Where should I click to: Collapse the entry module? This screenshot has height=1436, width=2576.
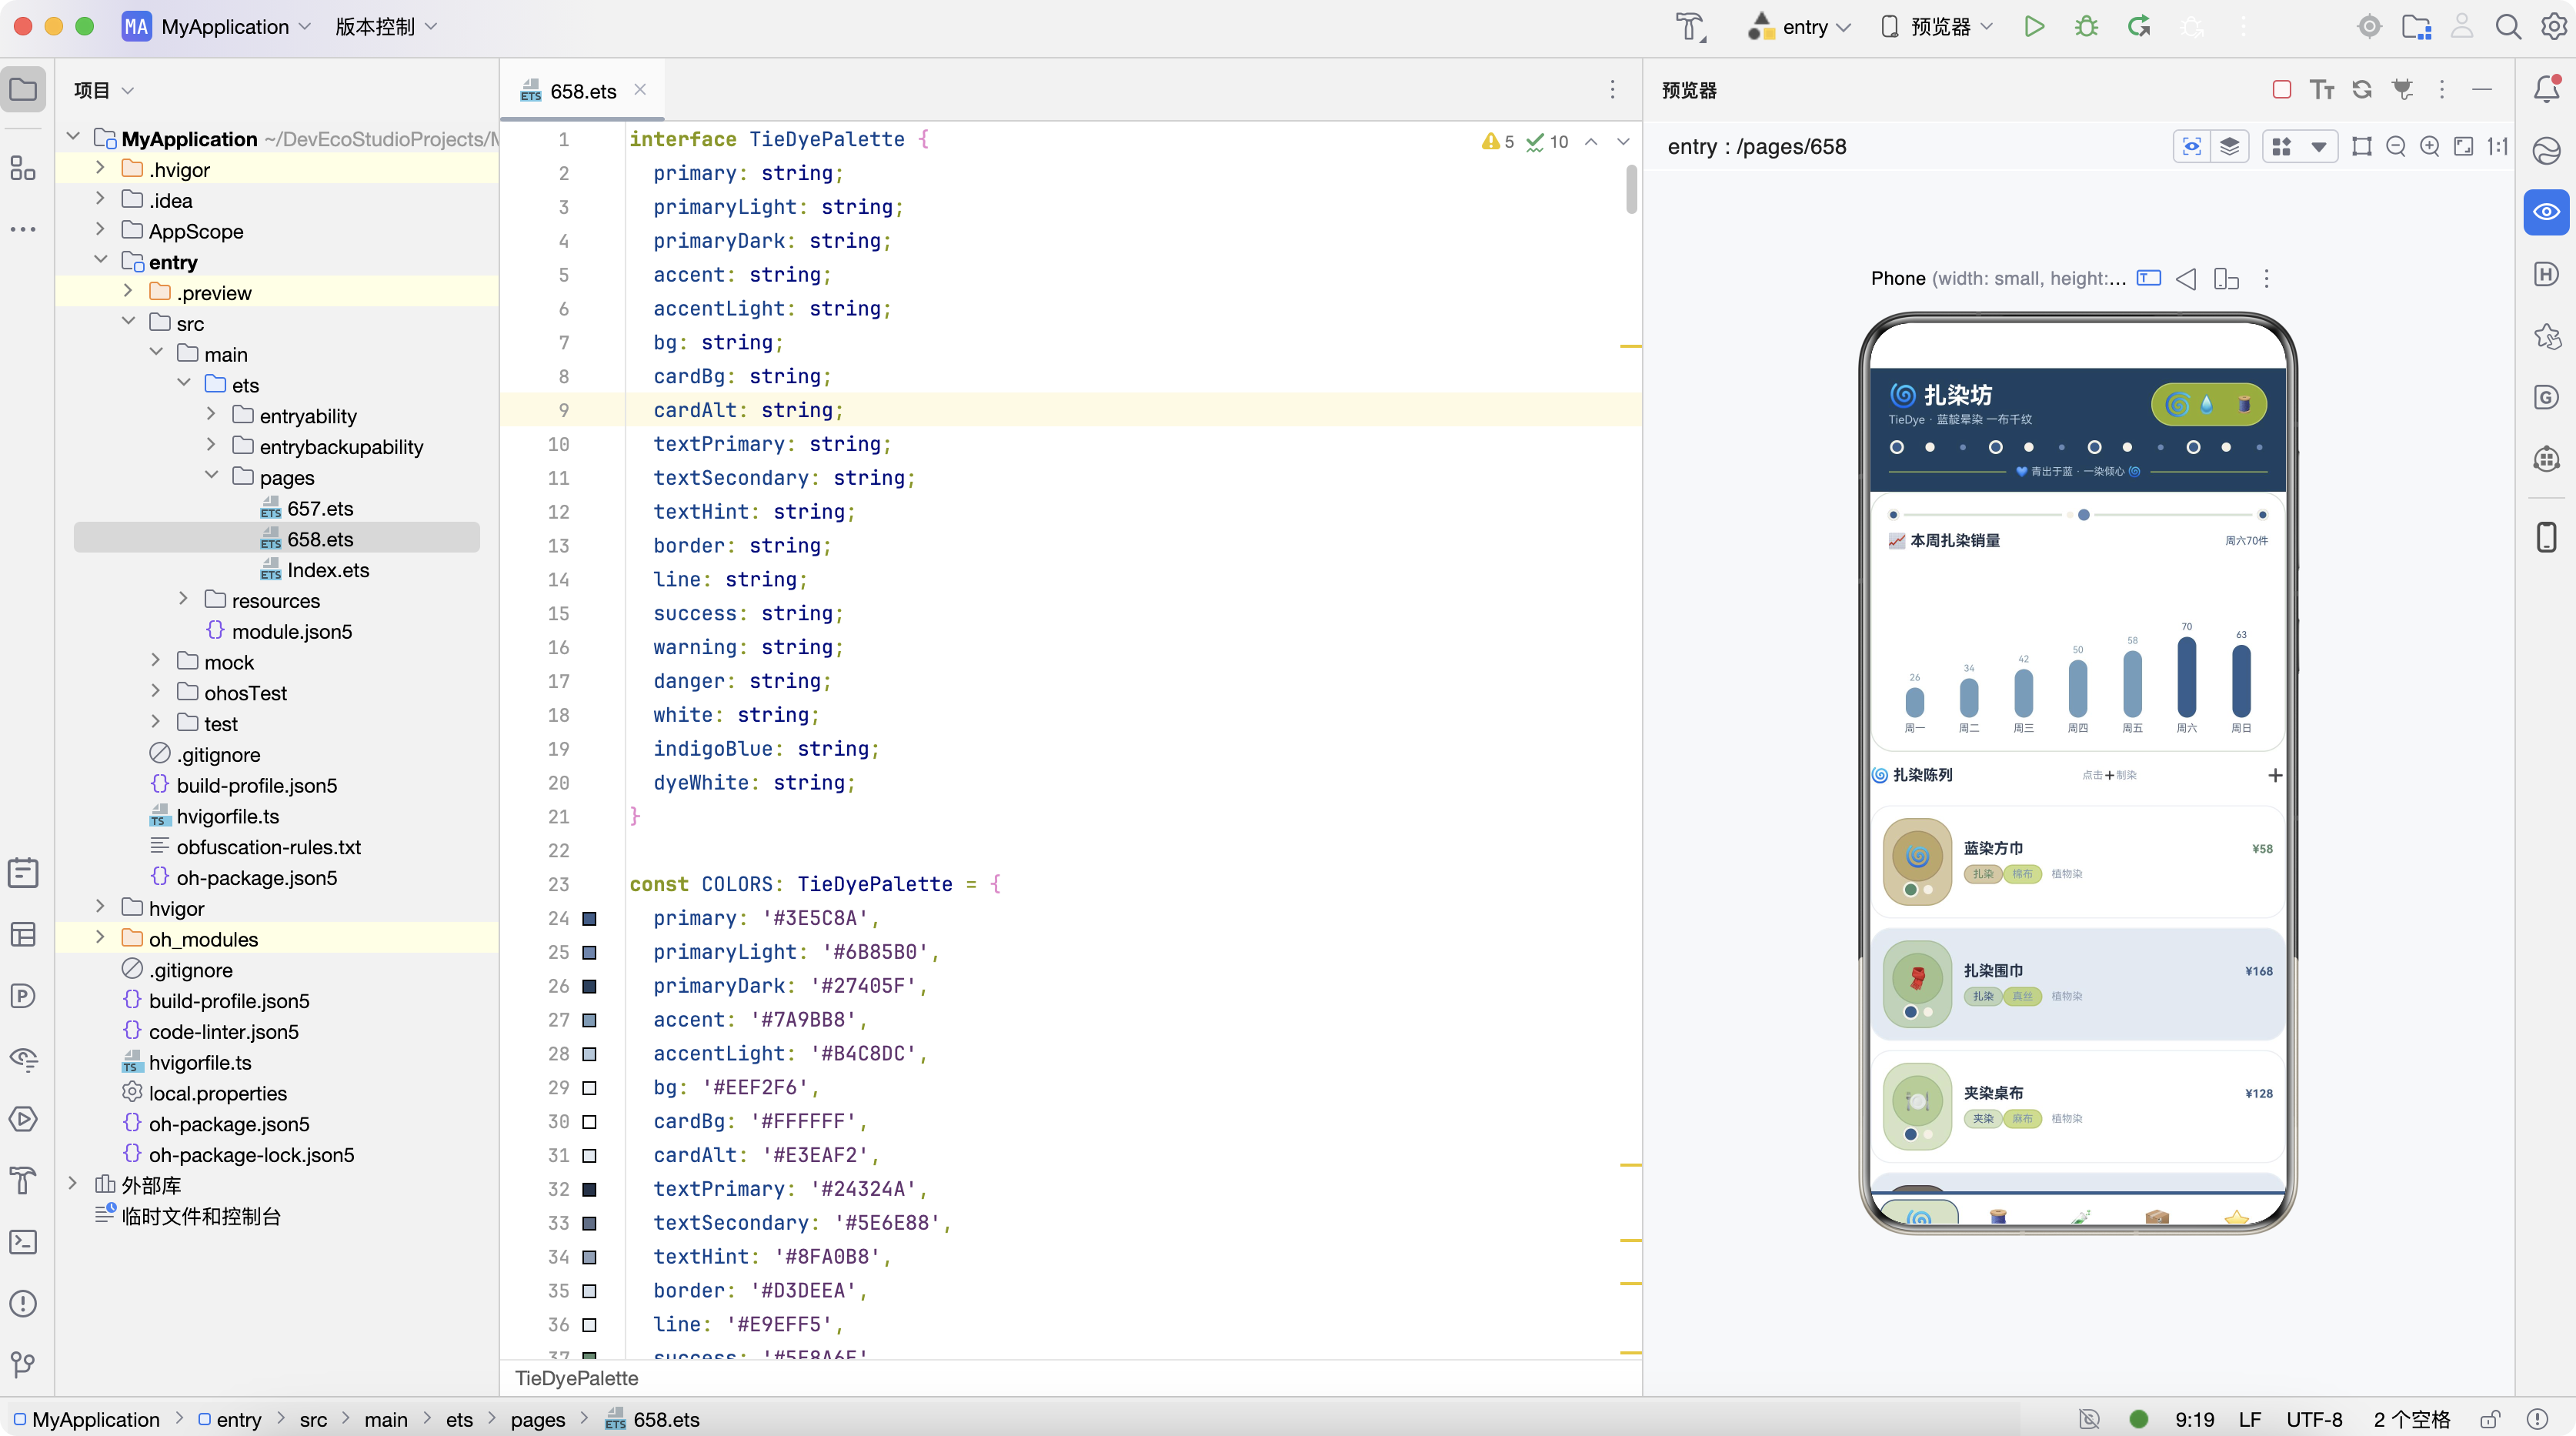tap(100, 261)
